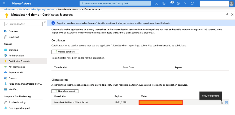This screenshot has width=235, height=115.
Task: Go to LMS Cloud Lab - App registrations breadcrumb
Action: 37,9
